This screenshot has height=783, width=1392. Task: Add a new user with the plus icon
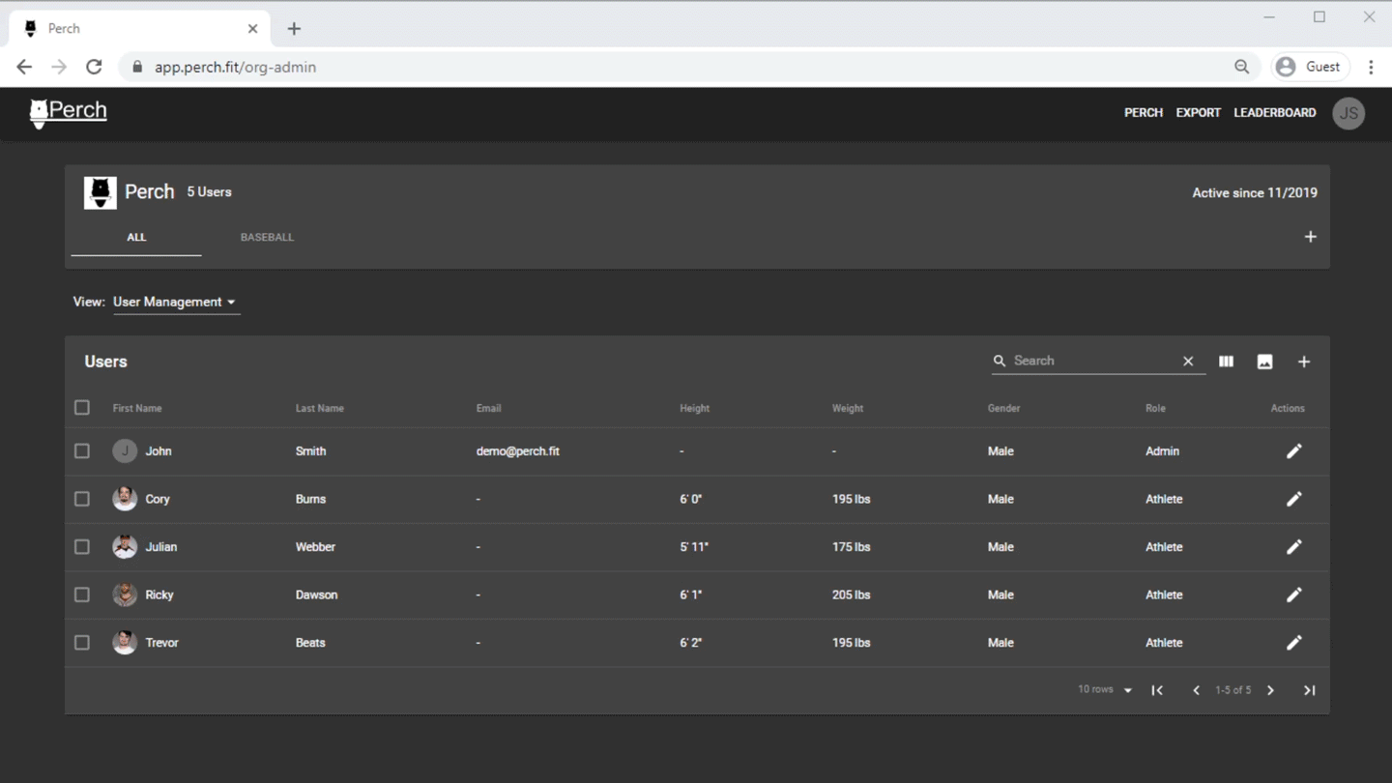1303,362
